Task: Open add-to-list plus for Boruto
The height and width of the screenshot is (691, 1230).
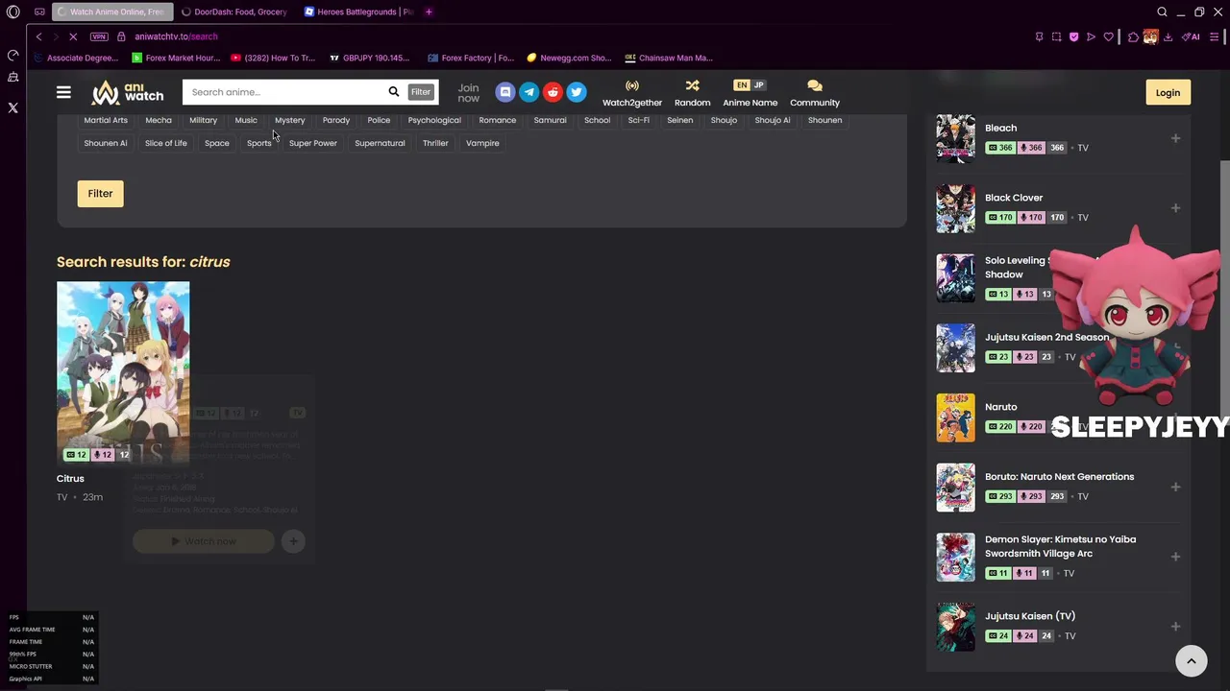Action: (1175, 487)
